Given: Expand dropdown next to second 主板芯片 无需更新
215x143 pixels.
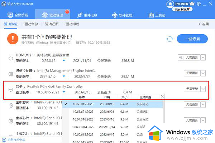Looking at the screenshot, I should (203, 120).
